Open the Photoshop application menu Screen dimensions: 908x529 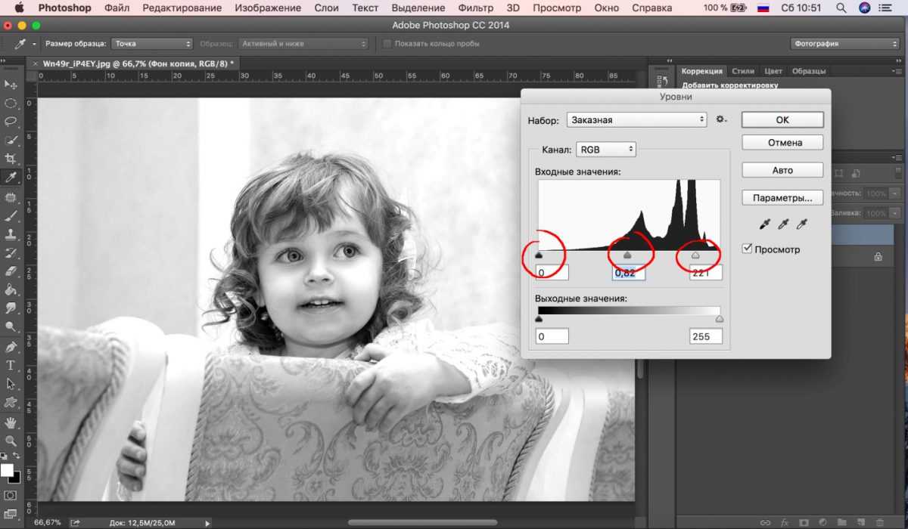(x=64, y=8)
